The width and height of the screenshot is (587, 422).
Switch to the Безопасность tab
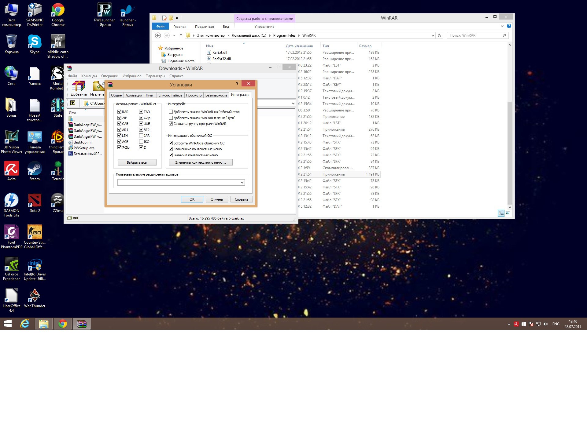point(216,95)
